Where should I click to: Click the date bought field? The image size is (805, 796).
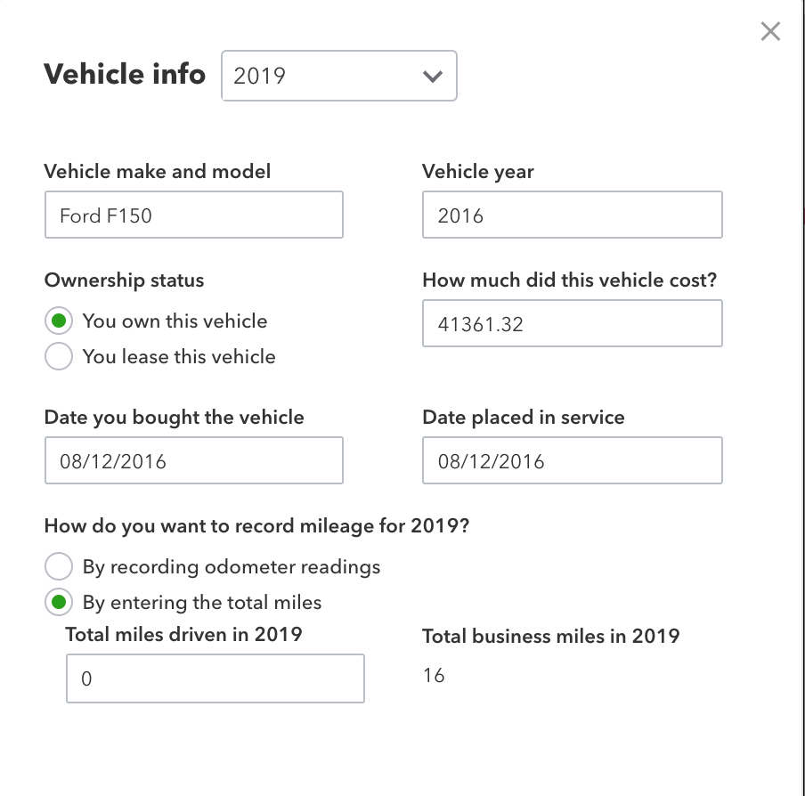[x=194, y=460]
